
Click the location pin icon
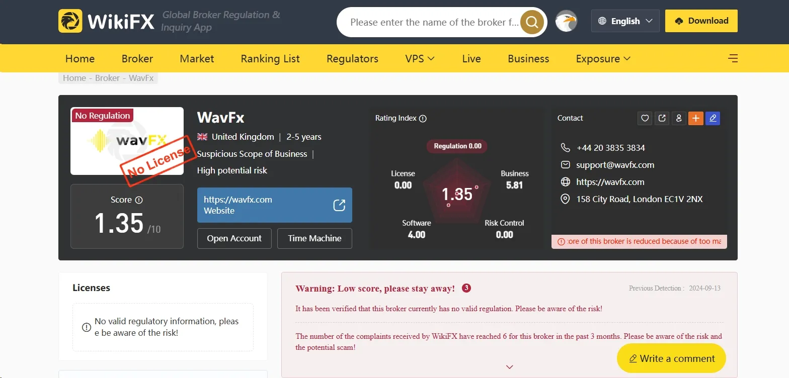pyautogui.click(x=566, y=199)
